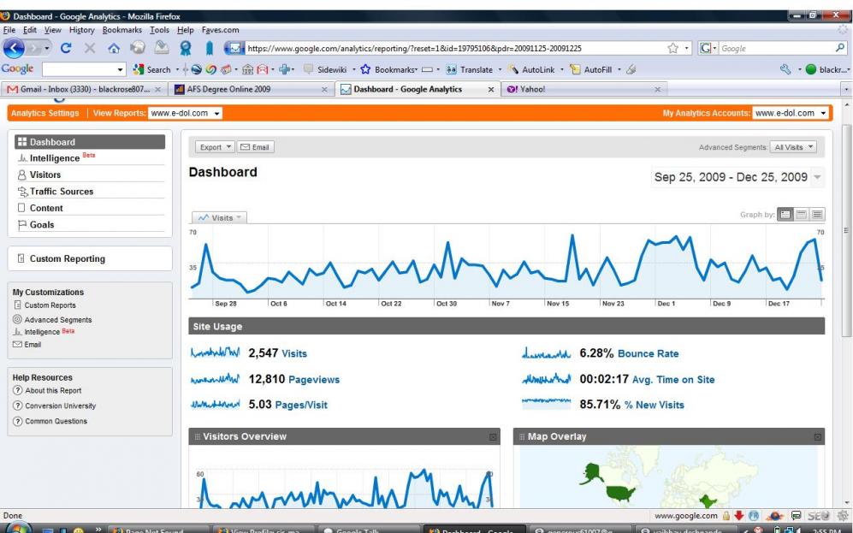
Task: Click the blue plus icon on Google Toolbar
Action: tap(284, 69)
